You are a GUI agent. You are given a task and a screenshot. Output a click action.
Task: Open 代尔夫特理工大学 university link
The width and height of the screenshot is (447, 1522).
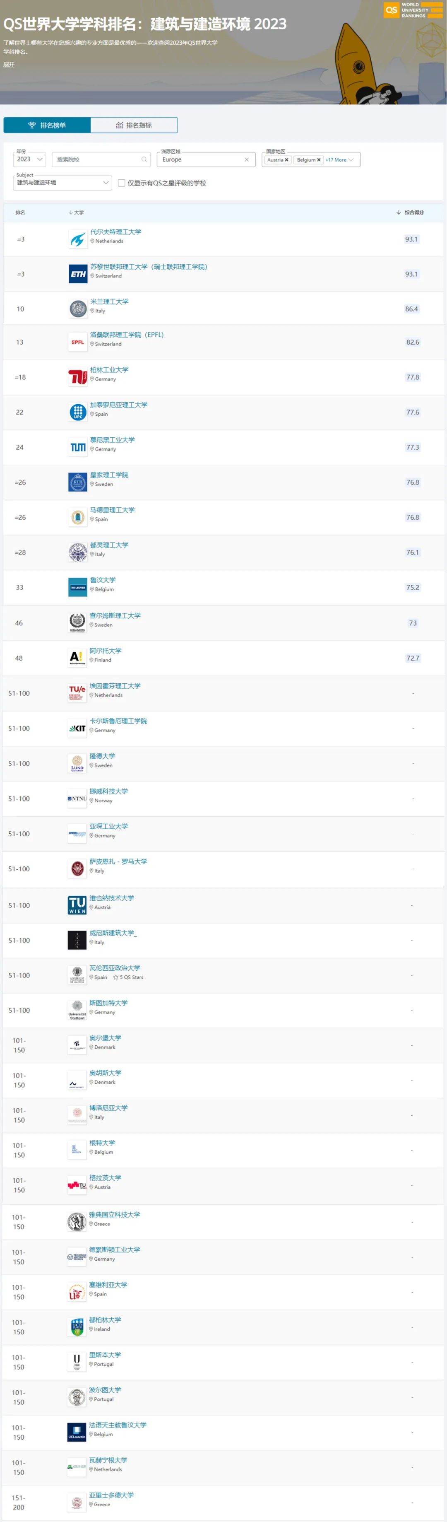(x=116, y=232)
